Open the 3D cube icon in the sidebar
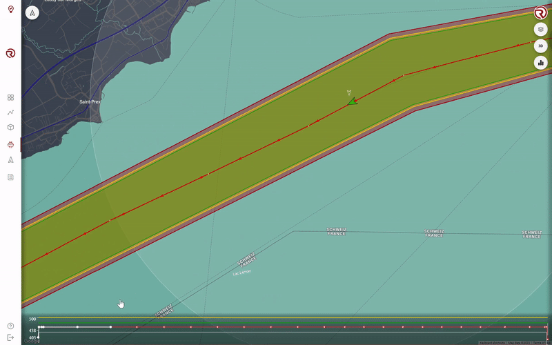552x345 pixels. pos(10,127)
